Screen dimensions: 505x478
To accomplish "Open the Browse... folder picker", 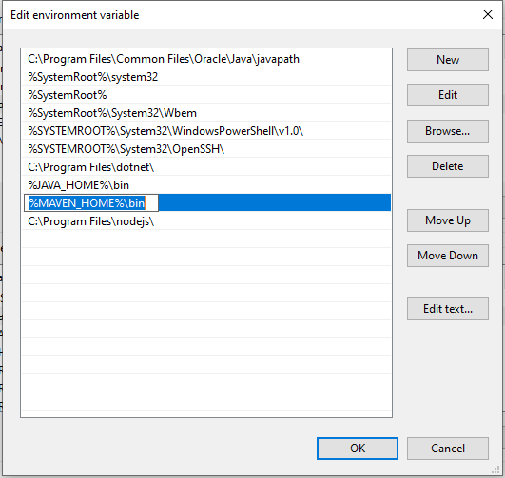I will click(x=448, y=131).
